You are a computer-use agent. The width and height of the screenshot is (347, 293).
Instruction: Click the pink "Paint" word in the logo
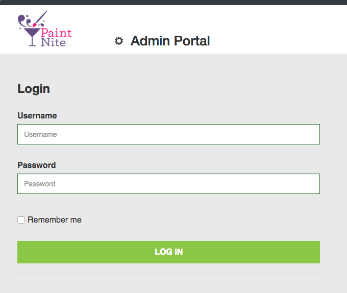click(x=56, y=33)
